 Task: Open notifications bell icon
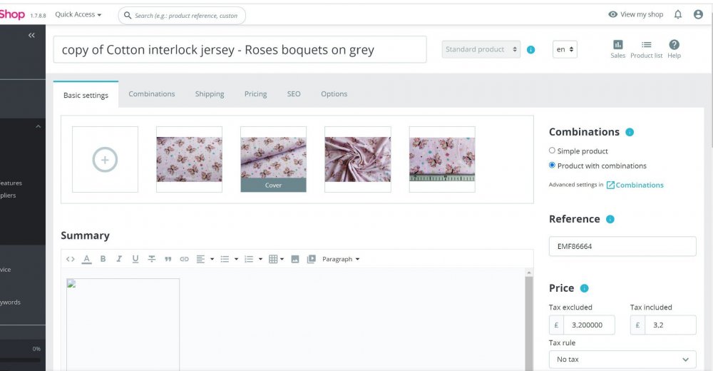677,14
